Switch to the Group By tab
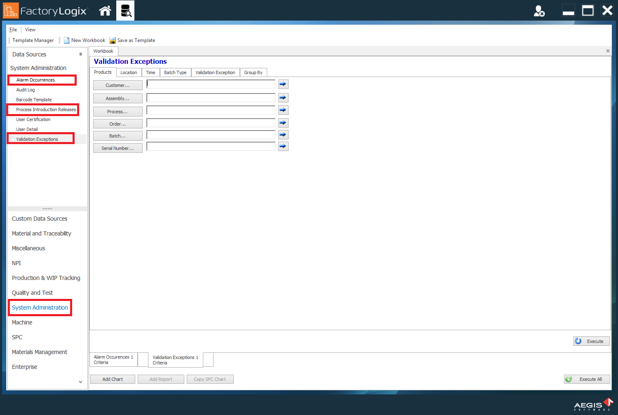The image size is (618, 415). coord(253,72)
